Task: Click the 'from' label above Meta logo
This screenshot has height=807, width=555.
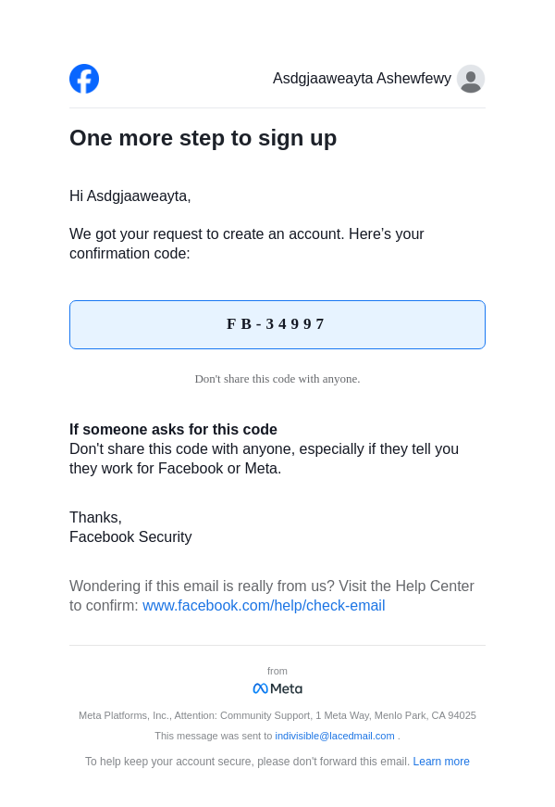Action: point(277,671)
